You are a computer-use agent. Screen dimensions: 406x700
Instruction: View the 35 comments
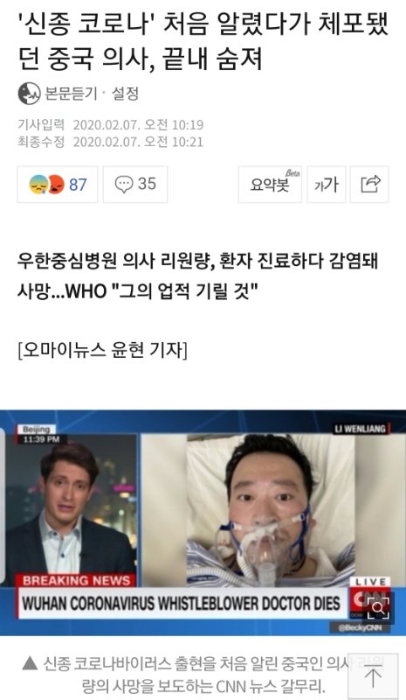[x=147, y=184]
